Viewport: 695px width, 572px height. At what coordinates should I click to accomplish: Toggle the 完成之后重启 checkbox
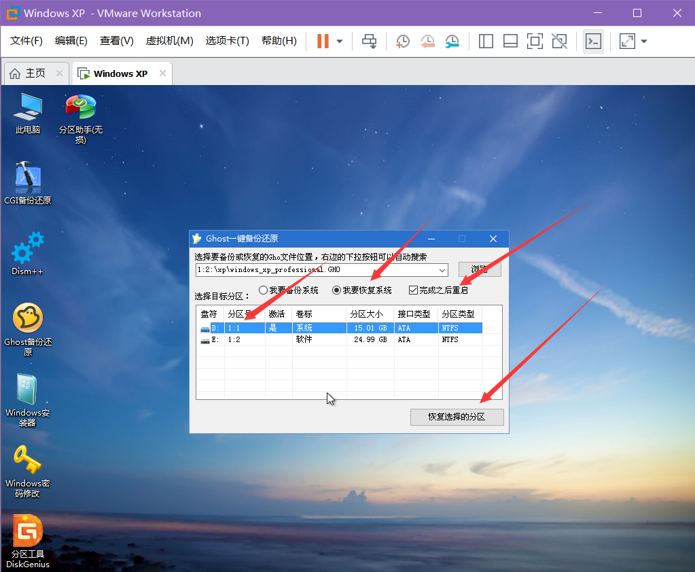point(413,290)
